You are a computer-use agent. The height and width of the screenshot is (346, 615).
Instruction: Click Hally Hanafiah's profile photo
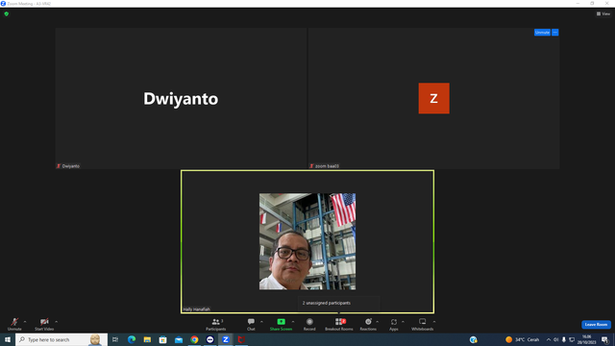click(307, 241)
